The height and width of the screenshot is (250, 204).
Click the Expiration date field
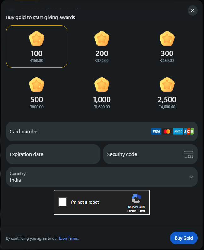(53, 154)
